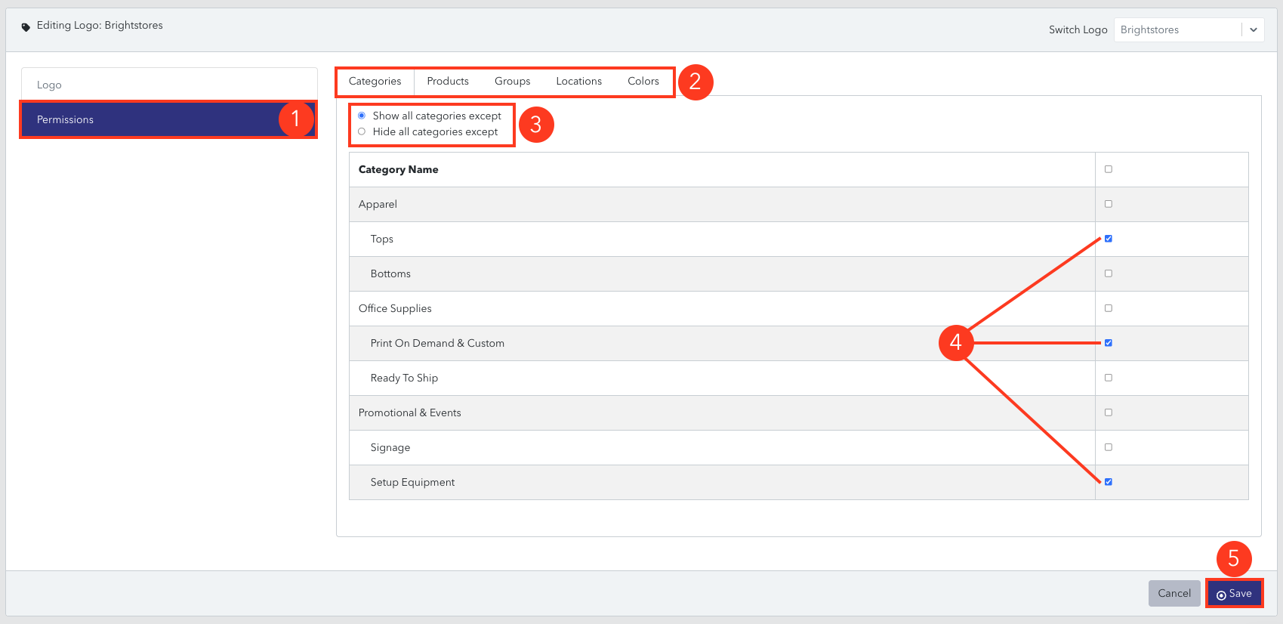Click the Office Supplies row label
Image resolution: width=1283 pixels, height=624 pixels.
pyautogui.click(x=395, y=308)
